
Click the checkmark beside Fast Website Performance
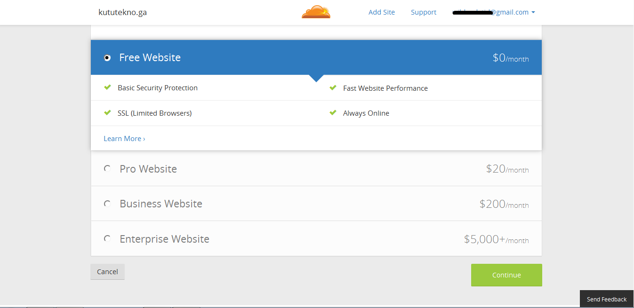pos(333,87)
